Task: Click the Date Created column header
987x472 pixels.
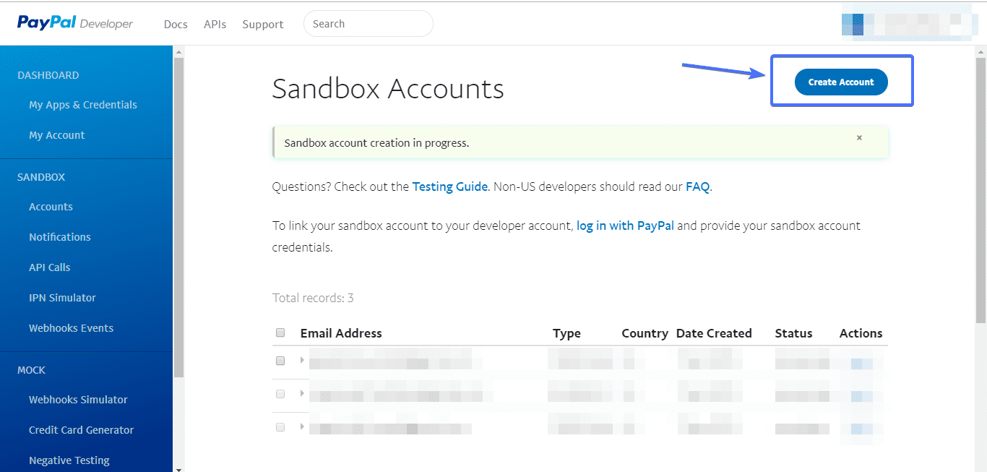Action: pyautogui.click(x=714, y=333)
